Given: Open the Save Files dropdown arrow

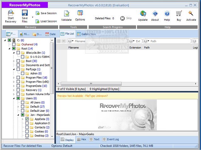Looking at the screenshot, I should point(33,17).
